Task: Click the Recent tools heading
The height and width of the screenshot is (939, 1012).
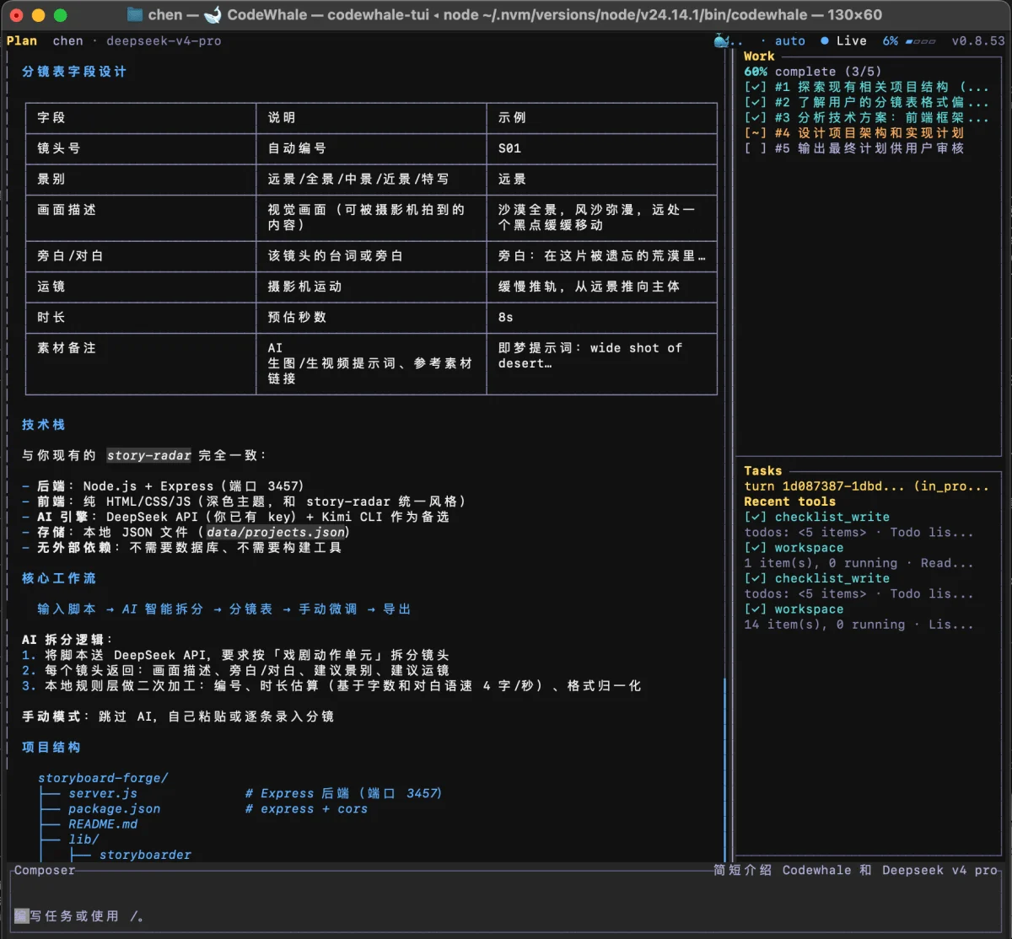Action: pyautogui.click(x=790, y=501)
